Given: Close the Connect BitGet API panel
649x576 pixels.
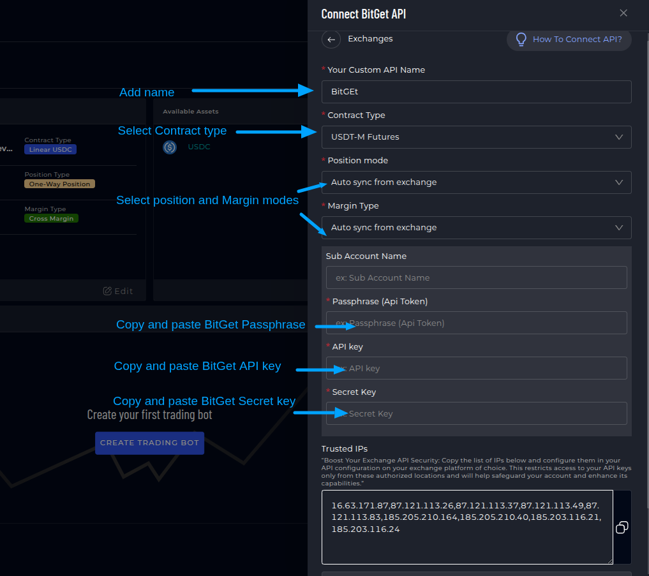Looking at the screenshot, I should (623, 13).
